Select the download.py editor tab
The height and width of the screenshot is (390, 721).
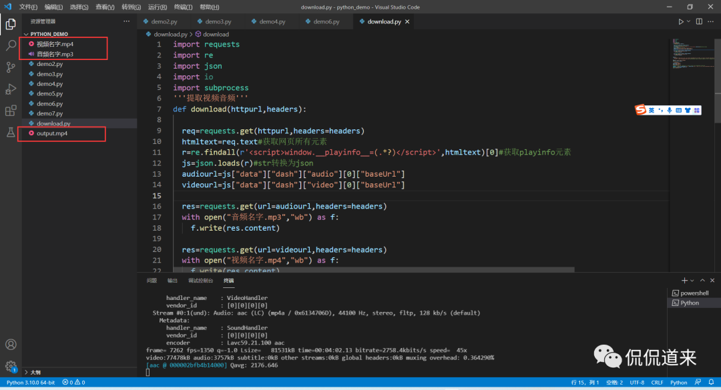[x=384, y=21]
